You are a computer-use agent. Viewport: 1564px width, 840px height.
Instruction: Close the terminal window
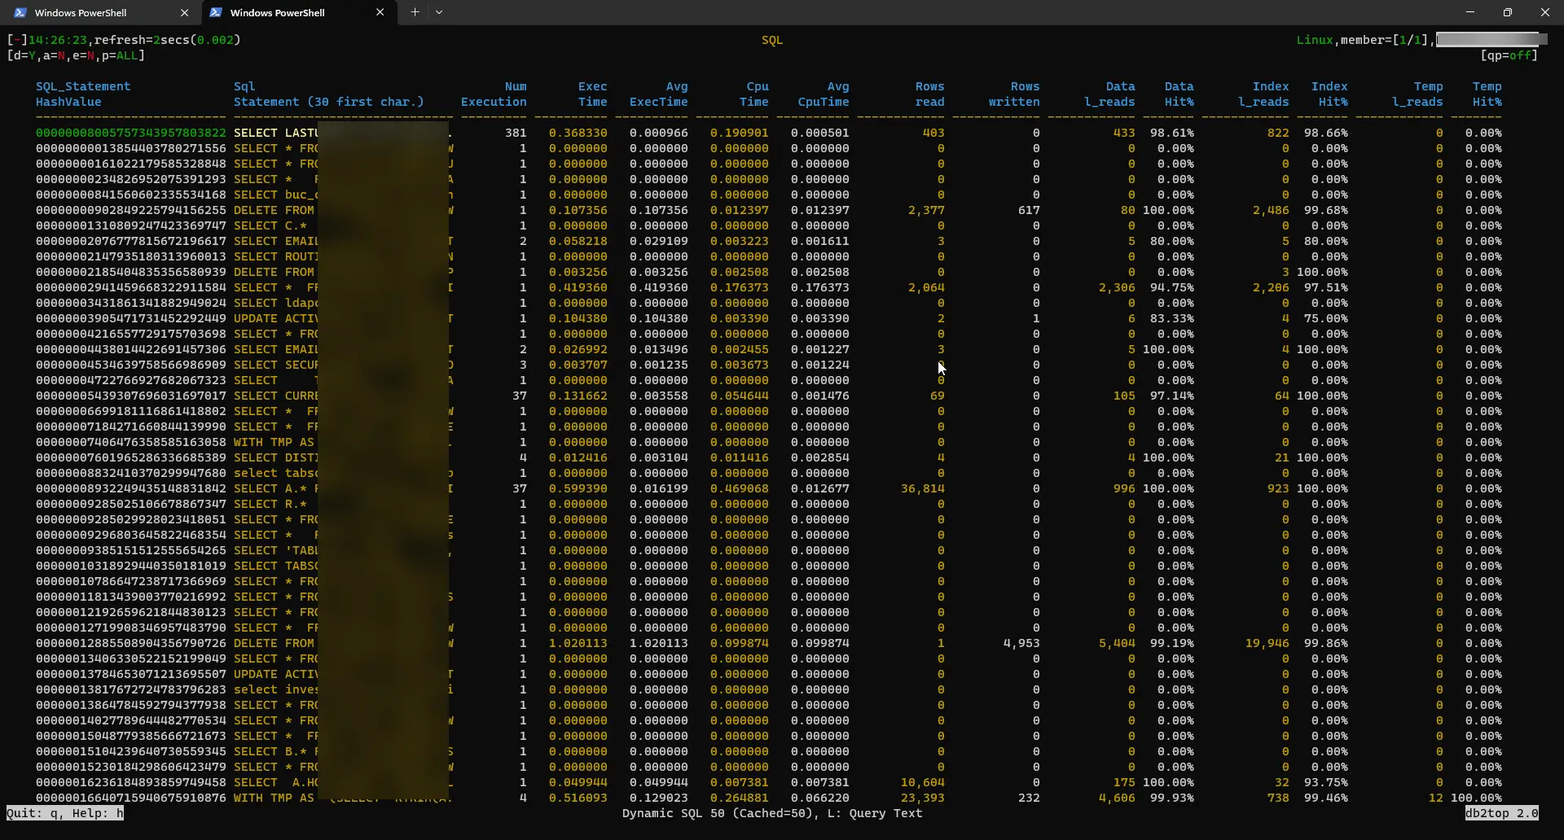pyautogui.click(x=1545, y=12)
